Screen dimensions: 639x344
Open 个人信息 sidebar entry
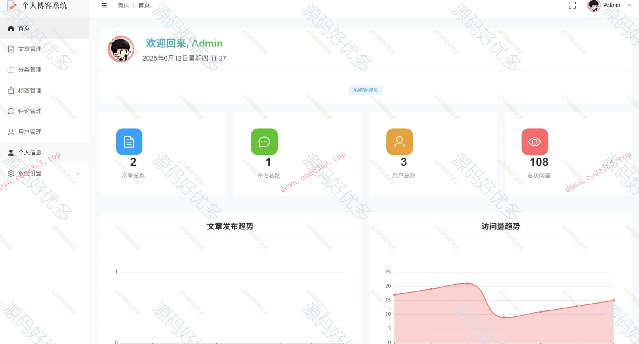[x=30, y=153]
